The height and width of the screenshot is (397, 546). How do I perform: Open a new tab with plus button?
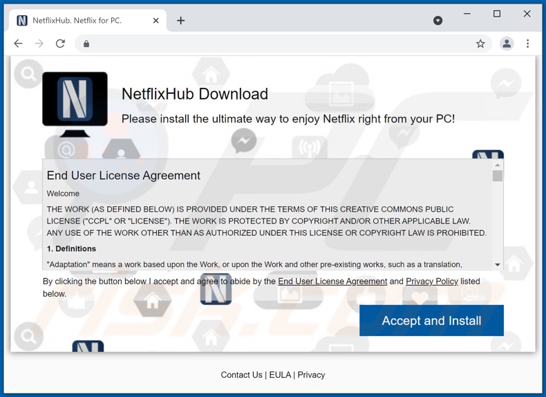tap(180, 21)
